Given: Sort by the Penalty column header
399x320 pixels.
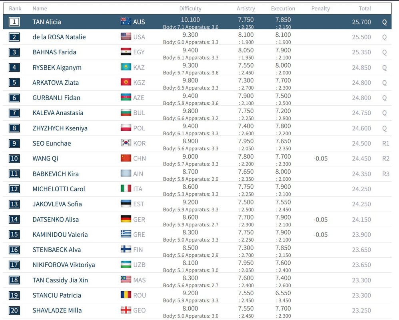Looking at the screenshot, I should pyautogui.click(x=321, y=8).
